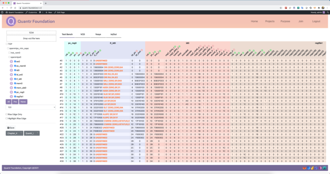Open the WordPress admin bar search icon
This screenshot has height=174, width=330.
click(x=328, y=12)
